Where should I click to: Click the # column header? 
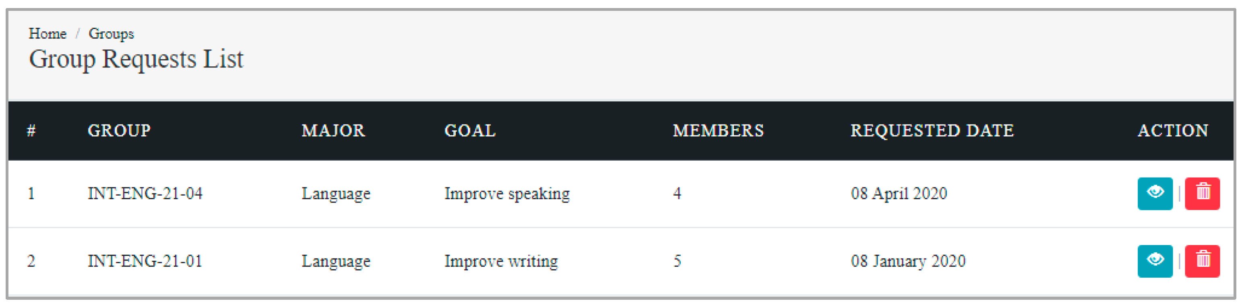31,131
